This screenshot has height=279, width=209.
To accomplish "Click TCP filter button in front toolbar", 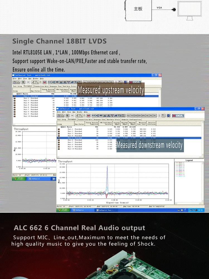I will point(132,116).
